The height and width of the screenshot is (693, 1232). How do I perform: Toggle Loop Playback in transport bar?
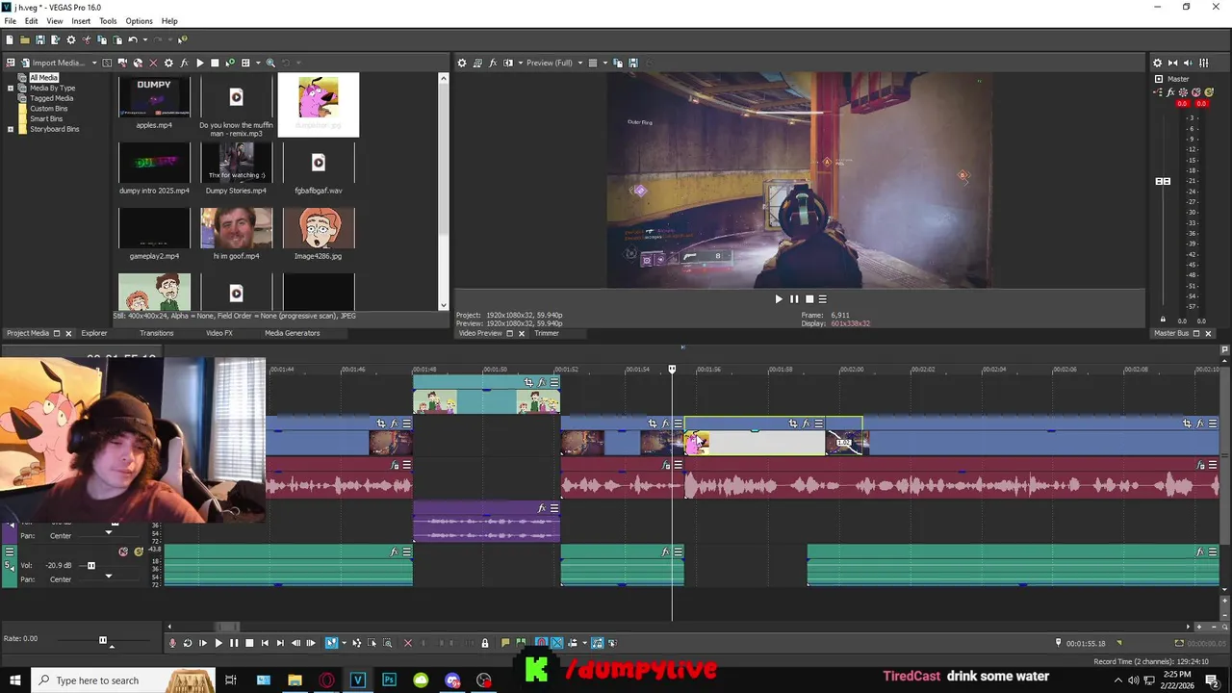188,643
